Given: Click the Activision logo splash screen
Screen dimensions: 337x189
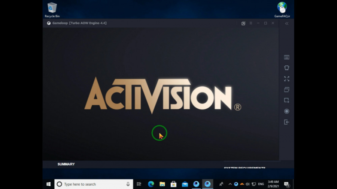Looking at the screenshot, I should pyautogui.click(x=163, y=95).
